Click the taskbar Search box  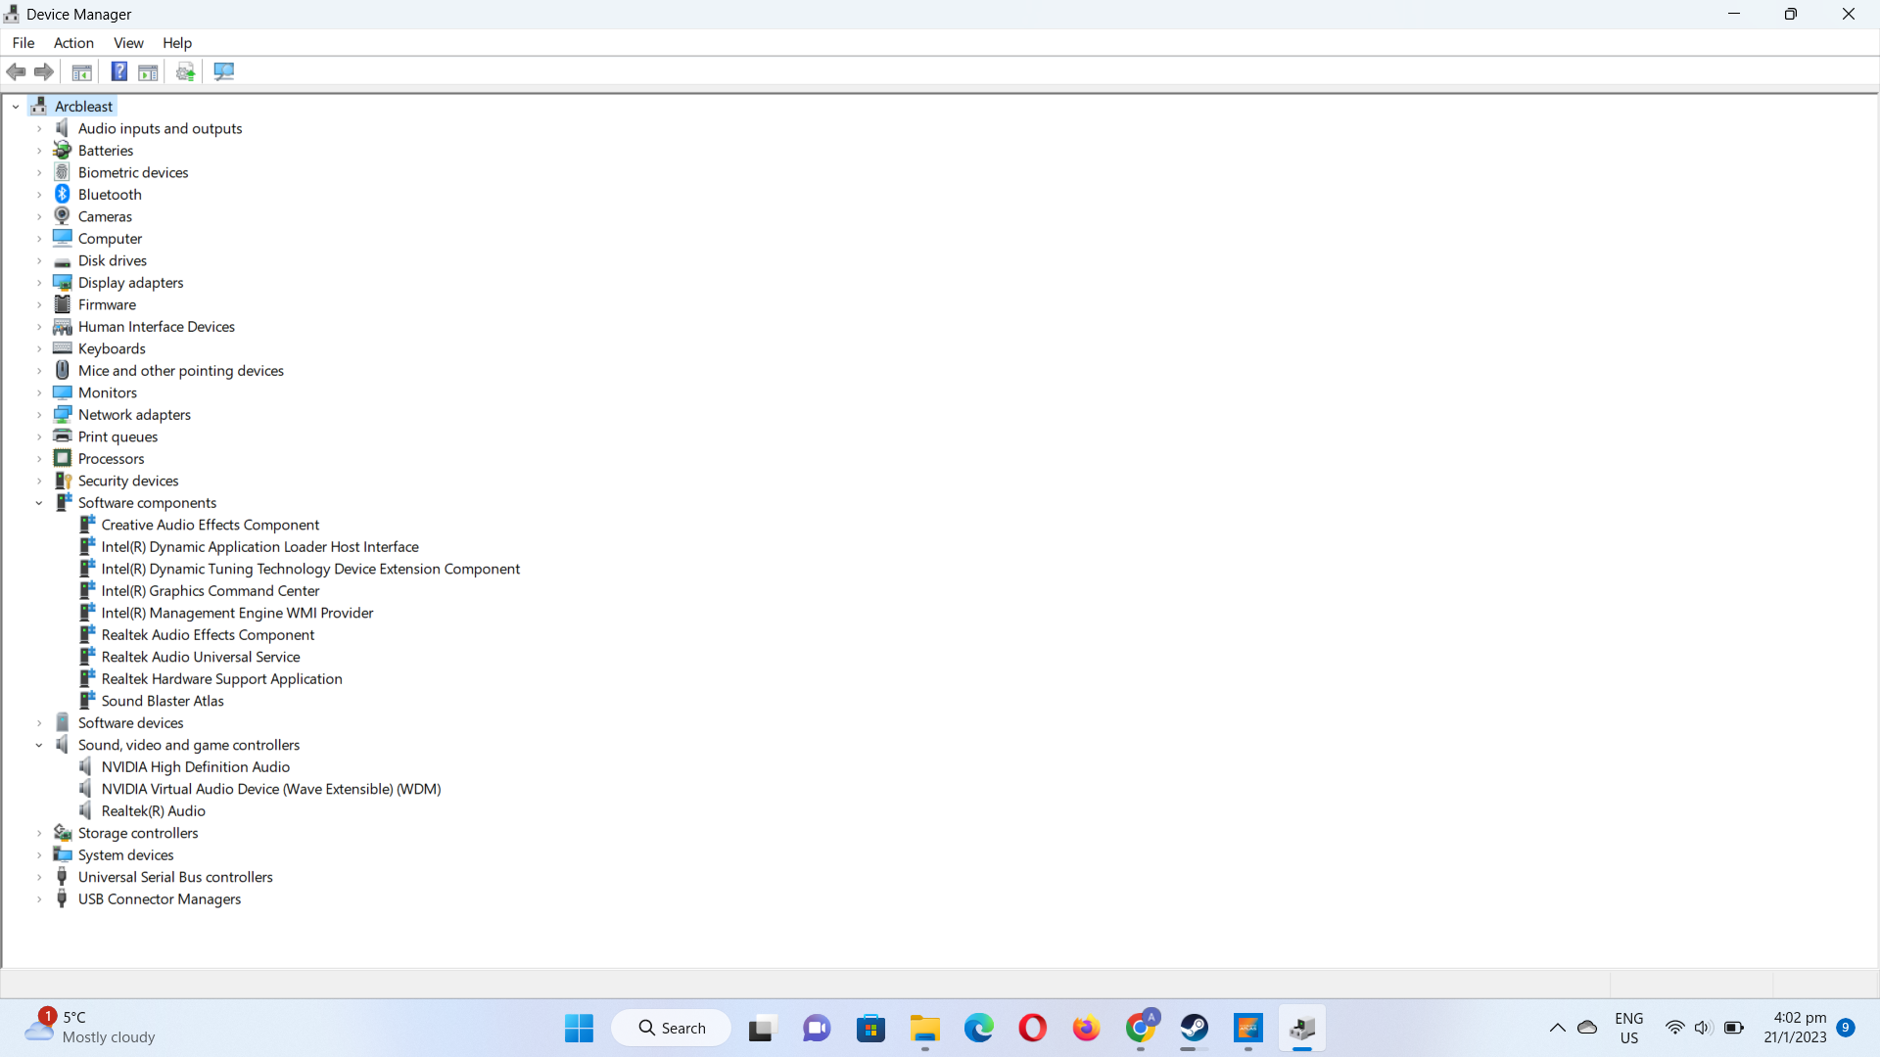pos(672,1028)
